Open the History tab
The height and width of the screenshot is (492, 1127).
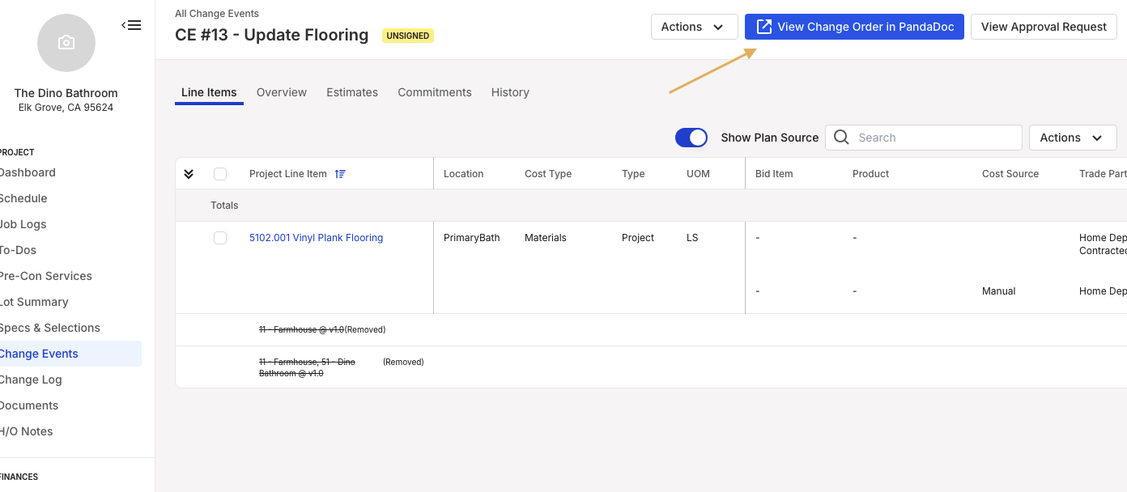[510, 92]
